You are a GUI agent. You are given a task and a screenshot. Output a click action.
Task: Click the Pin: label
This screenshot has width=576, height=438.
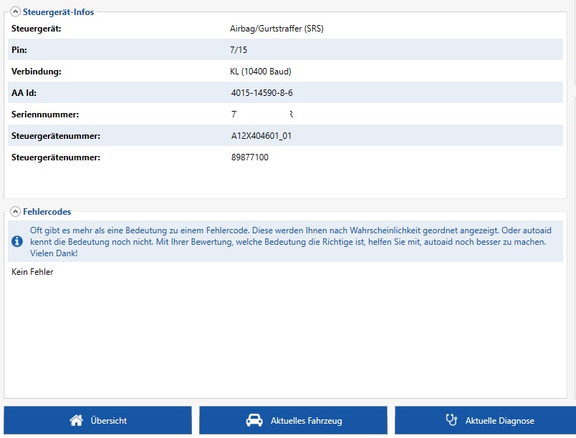[x=19, y=50]
